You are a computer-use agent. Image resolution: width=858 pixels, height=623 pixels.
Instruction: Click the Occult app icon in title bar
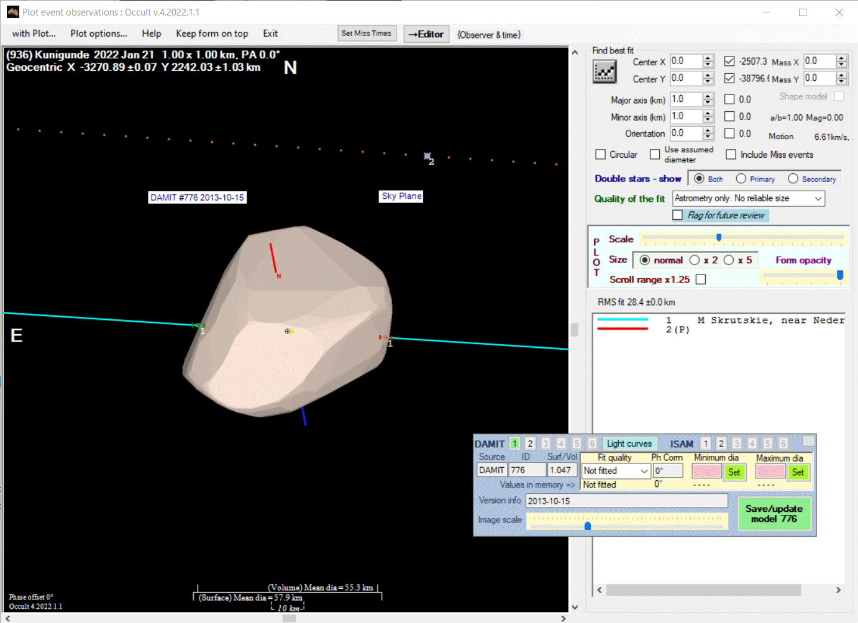[x=12, y=12]
